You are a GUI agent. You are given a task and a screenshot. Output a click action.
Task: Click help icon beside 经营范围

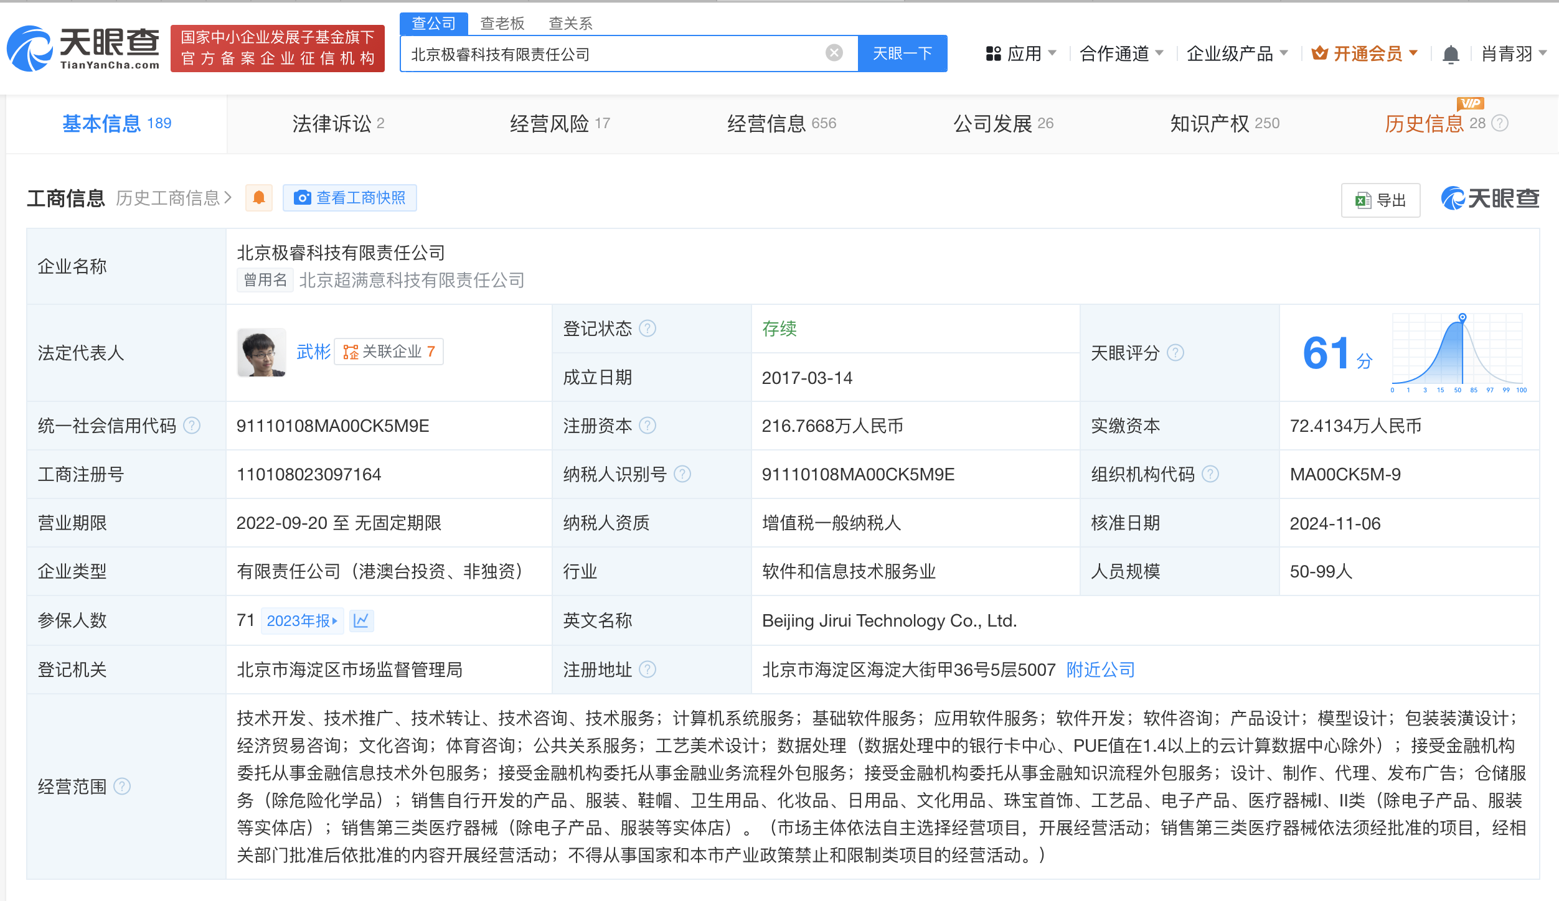[x=122, y=787]
